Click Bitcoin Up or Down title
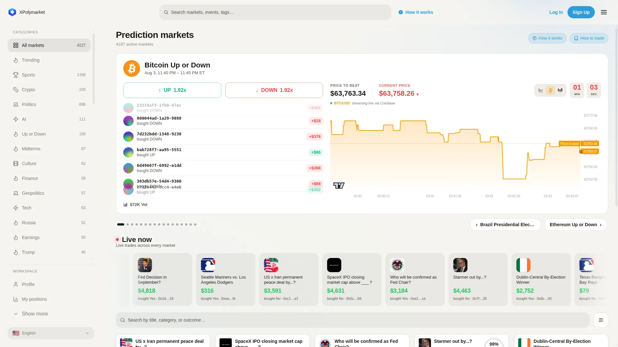This screenshot has width=618, height=347. (x=177, y=65)
